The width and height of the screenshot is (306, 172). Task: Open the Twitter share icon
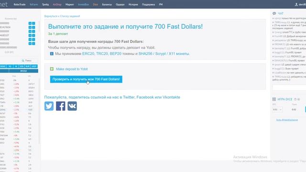[49, 106]
